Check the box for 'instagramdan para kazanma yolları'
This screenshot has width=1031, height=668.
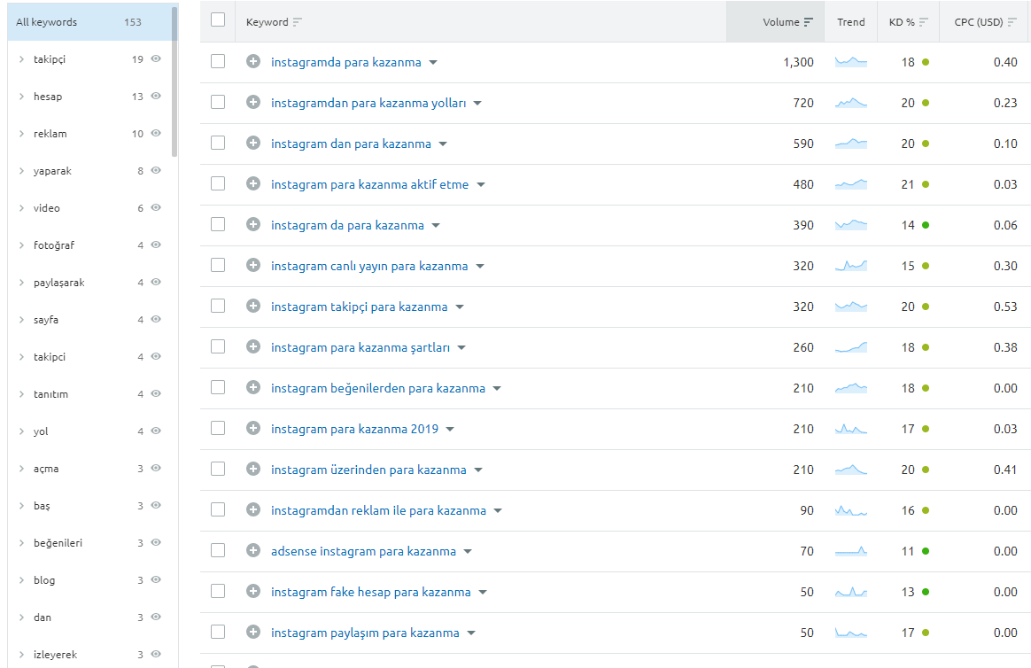click(x=218, y=102)
